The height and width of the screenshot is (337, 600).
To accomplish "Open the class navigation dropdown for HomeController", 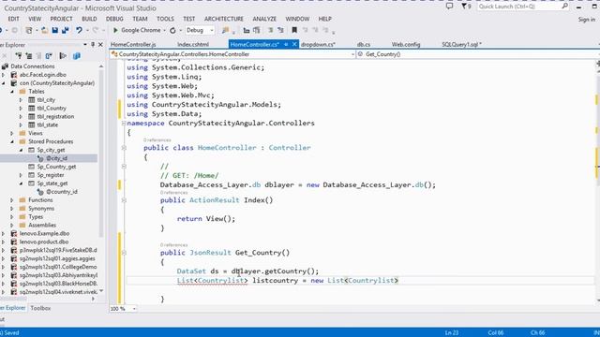I will (x=233, y=54).
